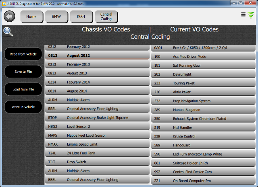258x187 pixels.
Task: Open the BMW breadcrumb button
Action: [x=56, y=16]
